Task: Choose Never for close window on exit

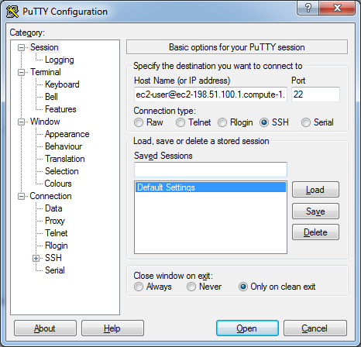Action: pyautogui.click(x=191, y=287)
